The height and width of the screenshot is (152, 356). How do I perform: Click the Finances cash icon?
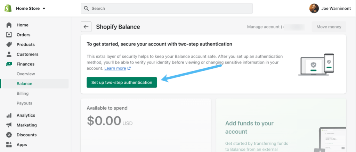(x=9, y=64)
